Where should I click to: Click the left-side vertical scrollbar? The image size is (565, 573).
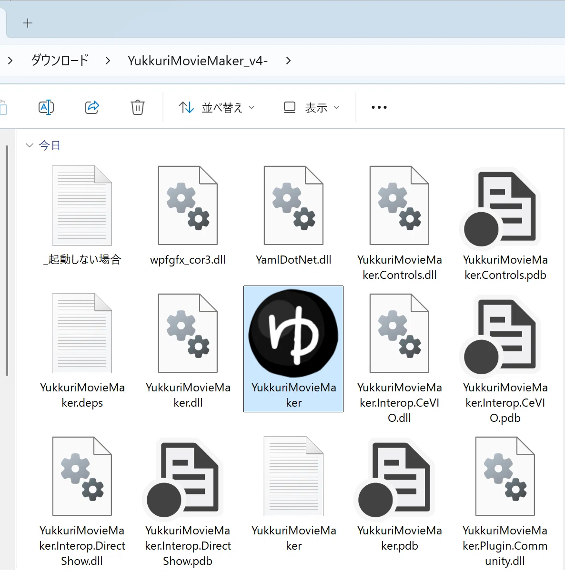click(x=7, y=261)
